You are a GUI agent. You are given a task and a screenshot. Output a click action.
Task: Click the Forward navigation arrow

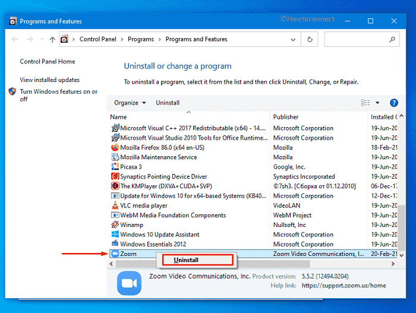pyautogui.click(x=30, y=39)
